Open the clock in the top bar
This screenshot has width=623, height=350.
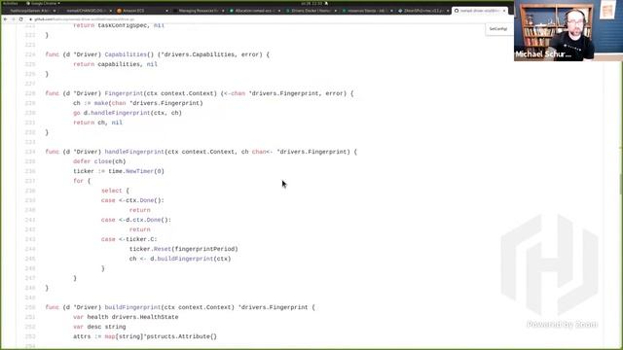click(x=311, y=3)
